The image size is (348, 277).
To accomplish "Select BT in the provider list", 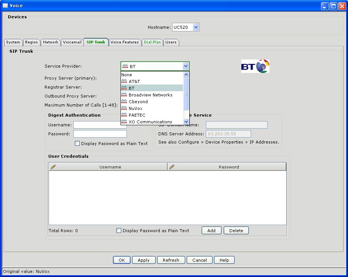I will click(152, 88).
